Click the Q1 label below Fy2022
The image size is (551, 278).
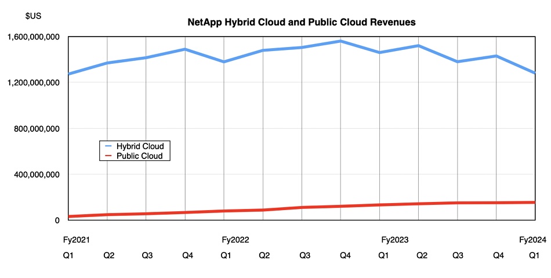(x=226, y=255)
